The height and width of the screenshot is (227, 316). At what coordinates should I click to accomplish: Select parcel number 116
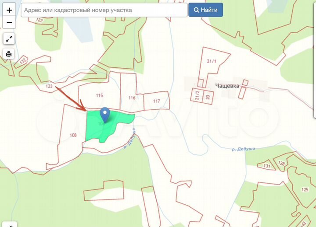(x=132, y=98)
